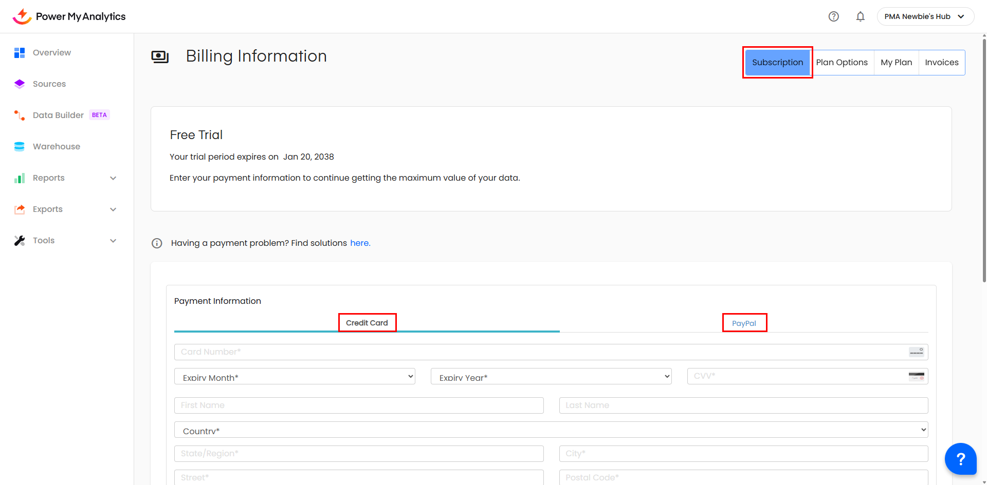Switch to the Invoices tab

click(x=941, y=63)
